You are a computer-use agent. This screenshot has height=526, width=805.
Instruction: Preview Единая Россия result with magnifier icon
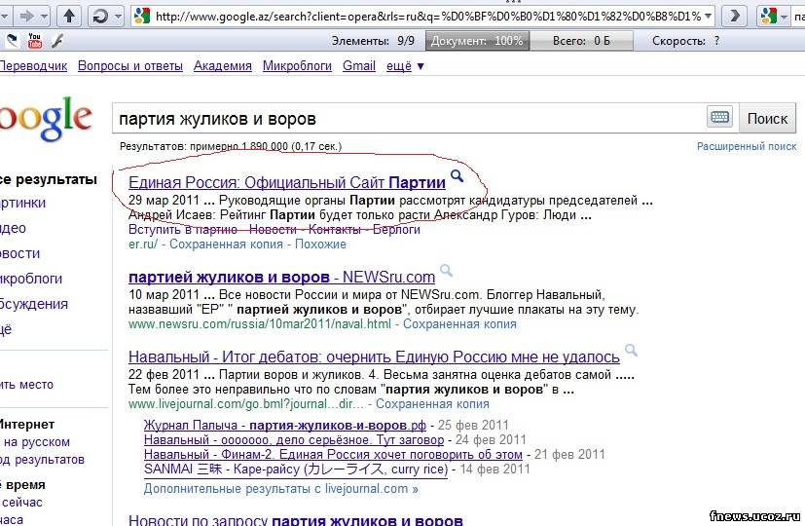457,176
